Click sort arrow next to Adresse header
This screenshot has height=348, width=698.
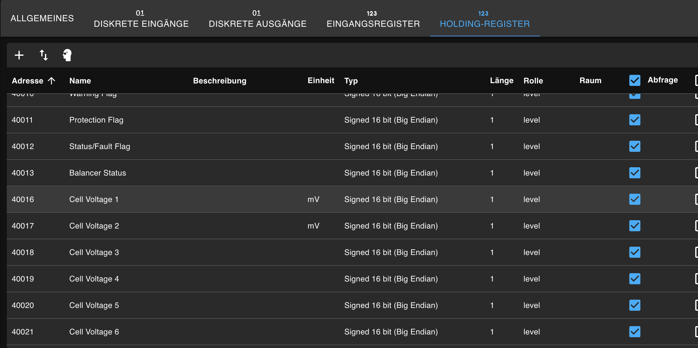point(51,81)
